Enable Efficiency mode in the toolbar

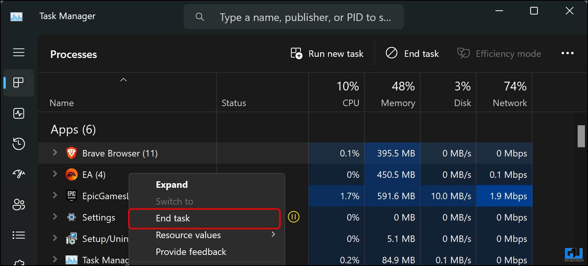pyautogui.click(x=499, y=53)
